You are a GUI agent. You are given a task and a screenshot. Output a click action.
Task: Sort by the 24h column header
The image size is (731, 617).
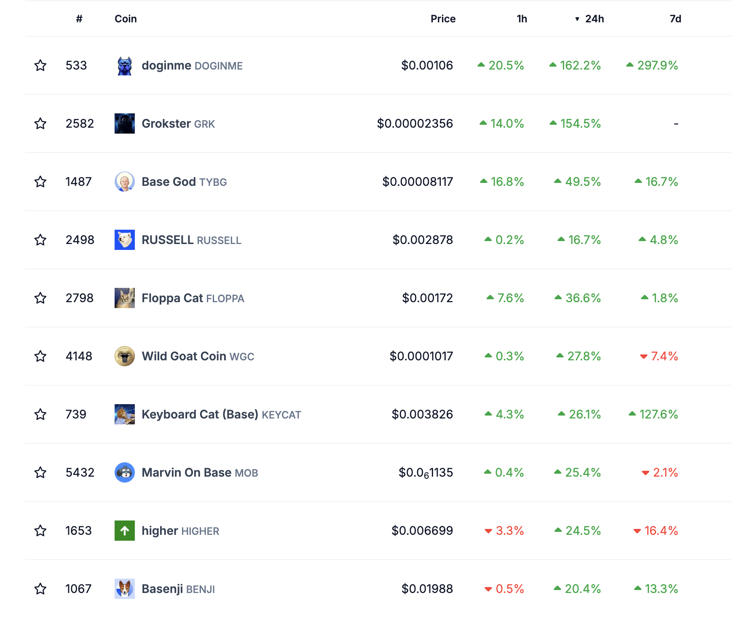pyautogui.click(x=589, y=19)
